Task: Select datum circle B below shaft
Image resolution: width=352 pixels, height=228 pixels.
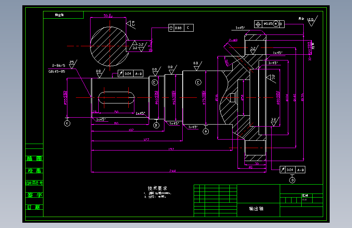Action: (x=156, y=125)
